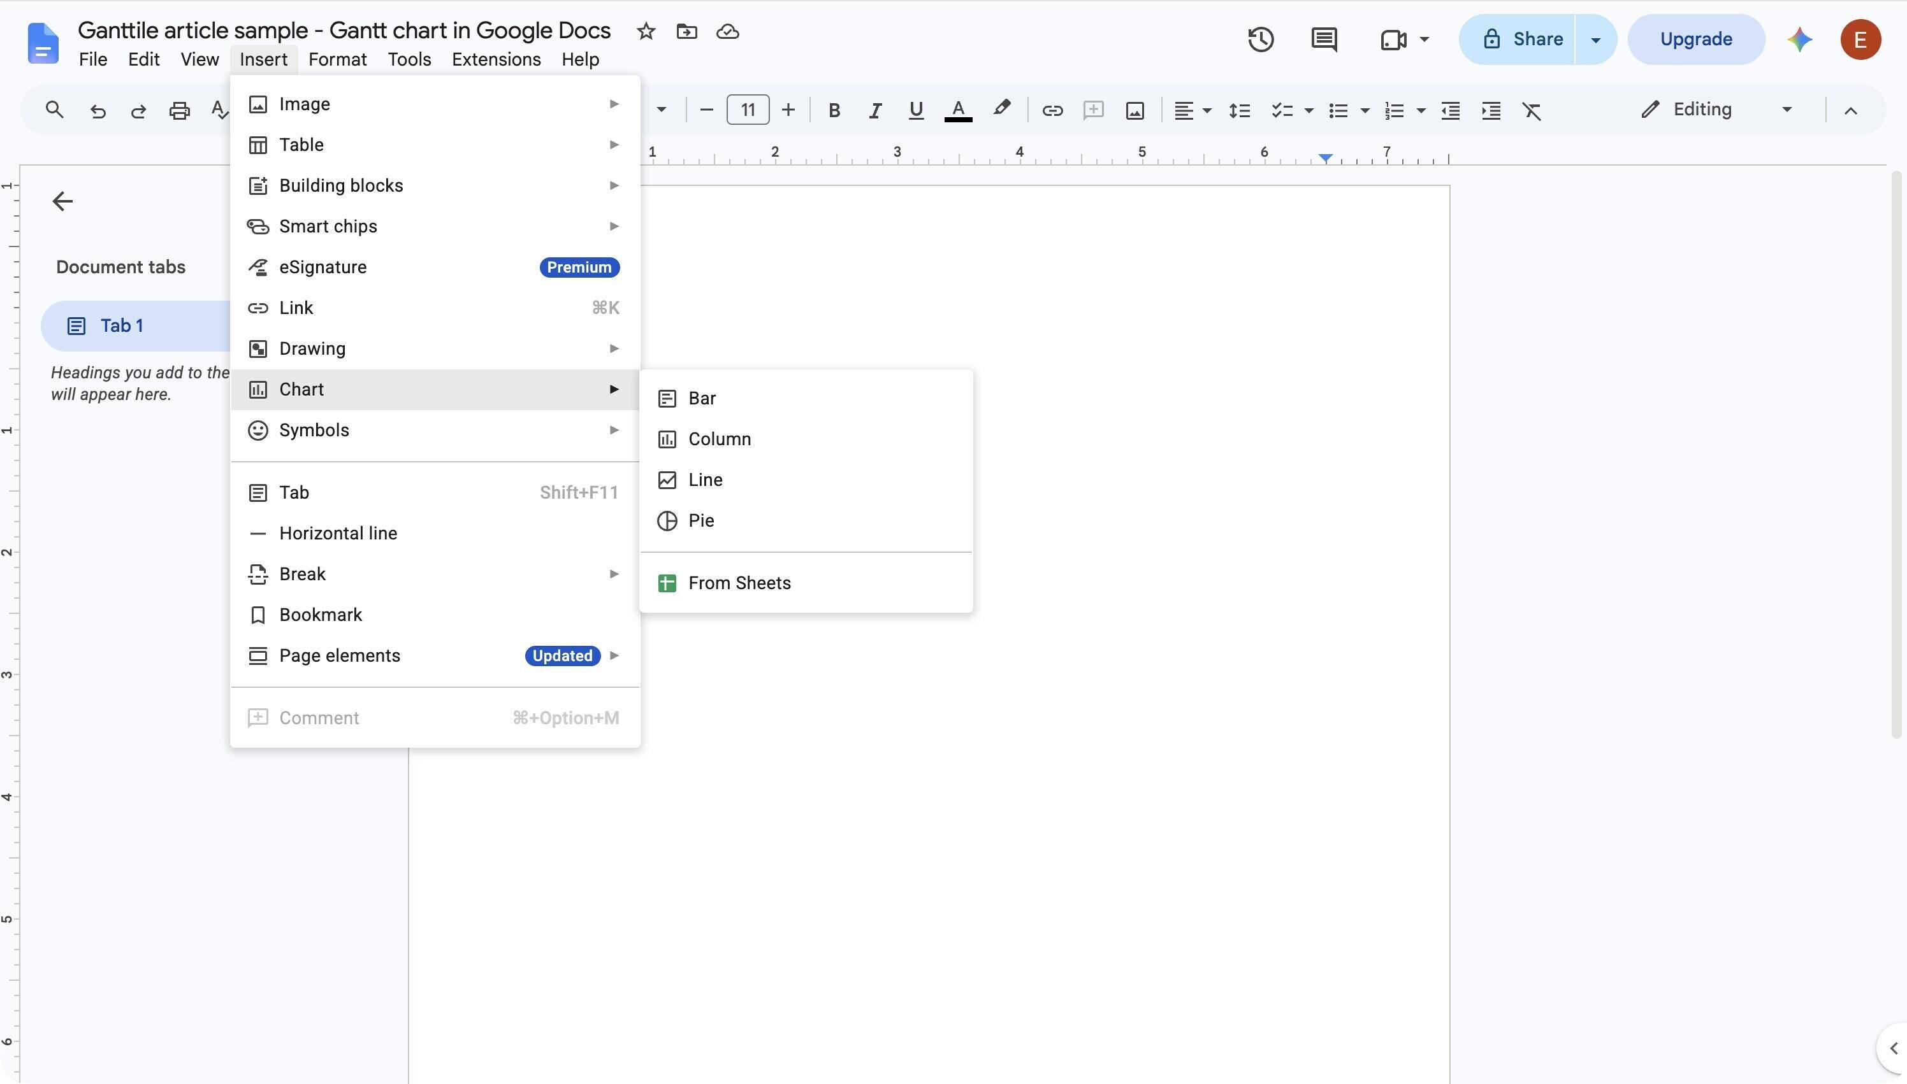Increase font size with plus

tap(787, 110)
